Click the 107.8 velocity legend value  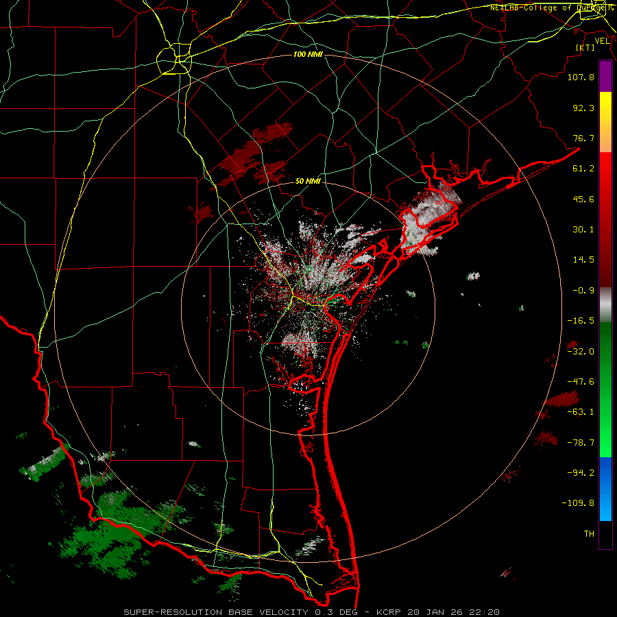click(x=581, y=77)
